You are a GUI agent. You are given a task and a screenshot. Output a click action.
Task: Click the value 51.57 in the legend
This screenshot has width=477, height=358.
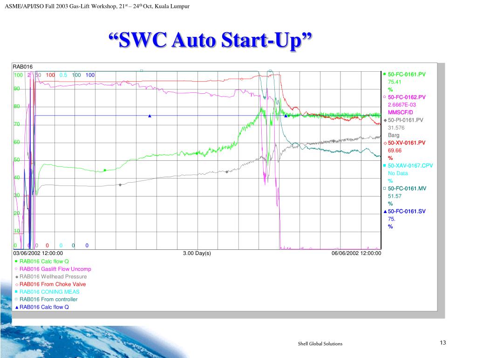(x=395, y=196)
